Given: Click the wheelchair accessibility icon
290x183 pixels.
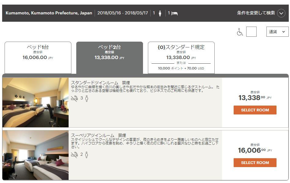Looking at the screenshot, I should (240, 32).
